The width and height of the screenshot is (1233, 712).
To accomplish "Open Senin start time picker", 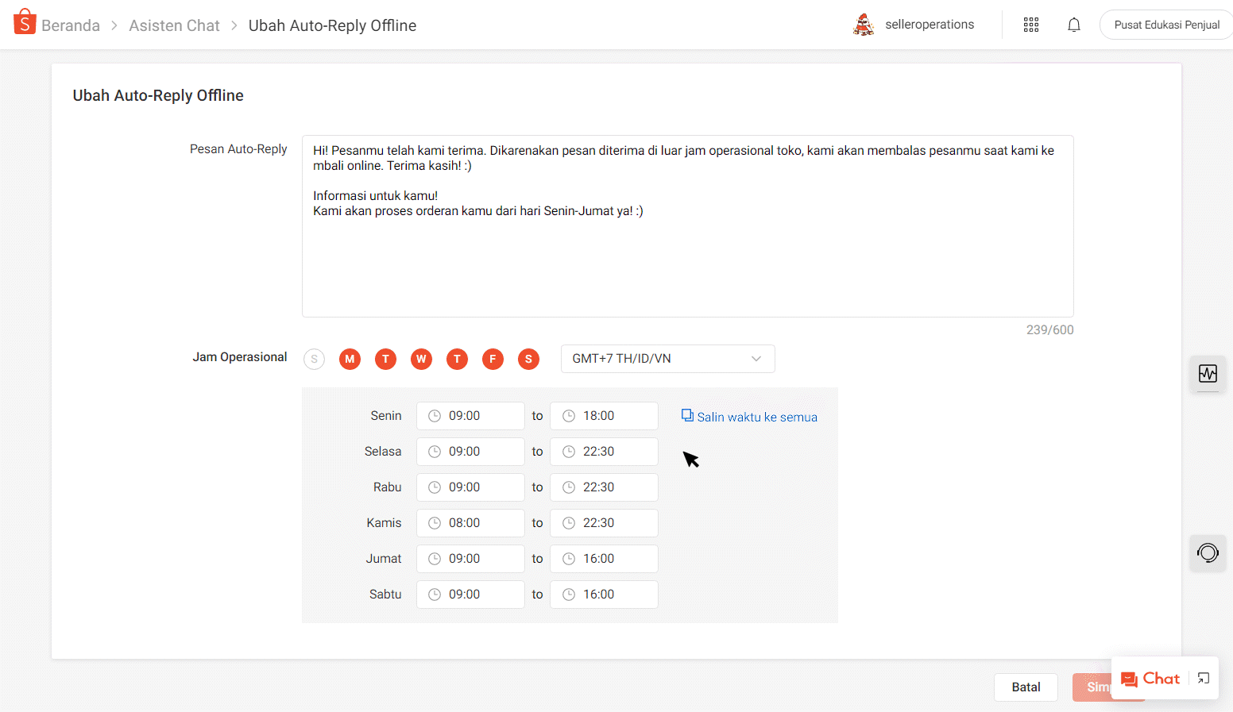I will pos(470,416).
